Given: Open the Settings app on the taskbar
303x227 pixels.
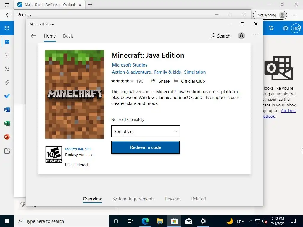Looking at the screenshot, I should 203,221.
